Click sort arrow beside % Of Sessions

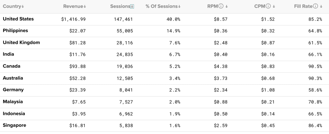click(179, 7)
